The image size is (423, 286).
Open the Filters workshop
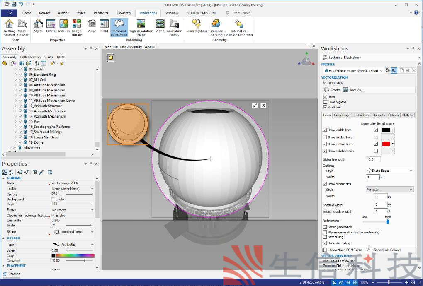coord(51,26)
